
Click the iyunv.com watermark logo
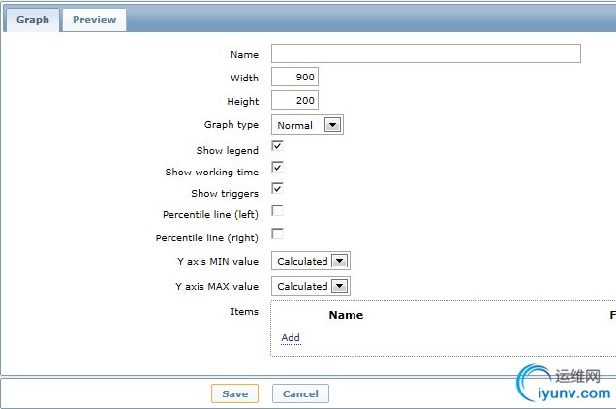565,385
